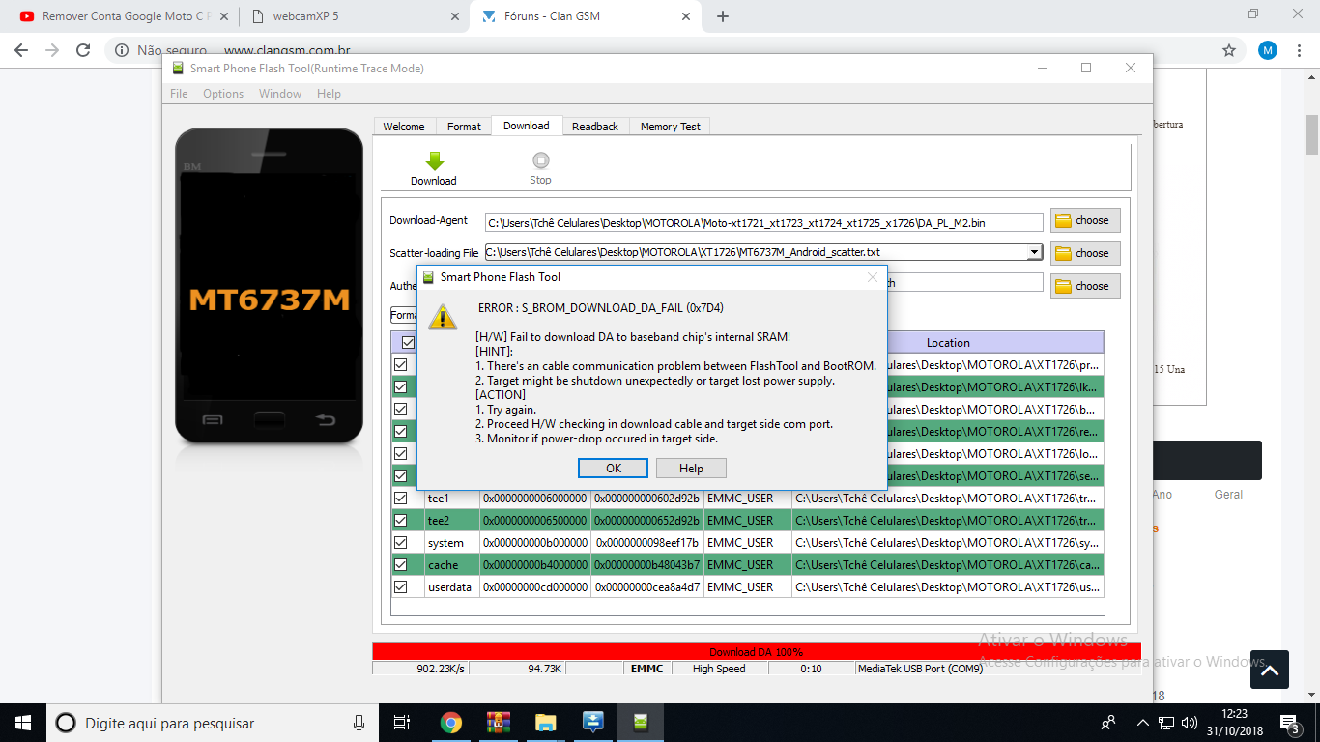Toggle checkbox of the row with location ending \lo...
Image resolution: width=1320 pixels, height=742 pixels.
pos(400,453)
